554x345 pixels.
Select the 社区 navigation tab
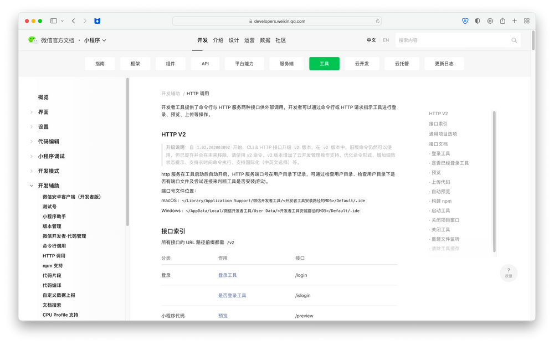pyautogui.click(x=280, y=40)
